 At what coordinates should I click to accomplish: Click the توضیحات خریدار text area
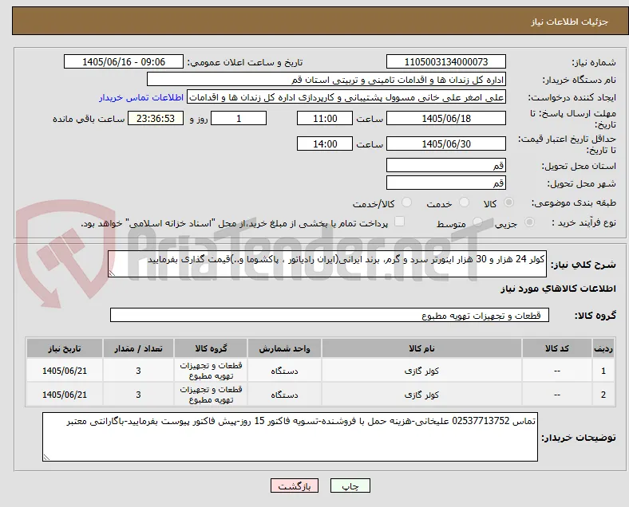(x=290, y=437)
